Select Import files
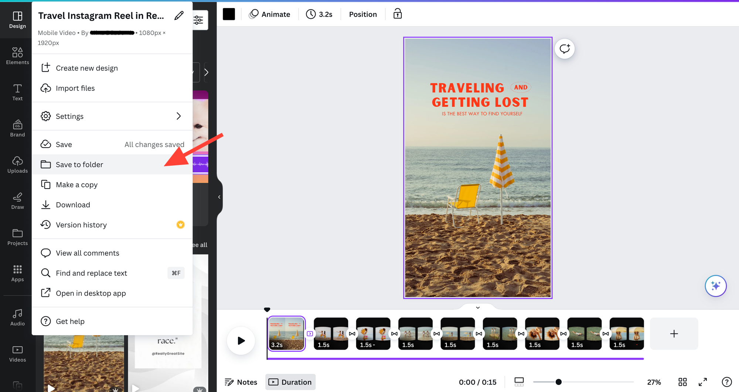Screen dimensions: 739x392 tap(112, 88)
